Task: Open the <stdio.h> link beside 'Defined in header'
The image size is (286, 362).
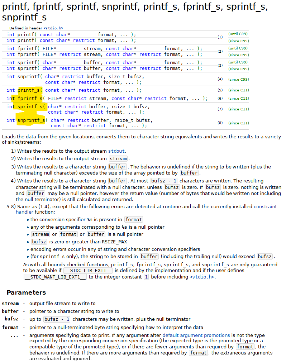Action: click(53, 28)
